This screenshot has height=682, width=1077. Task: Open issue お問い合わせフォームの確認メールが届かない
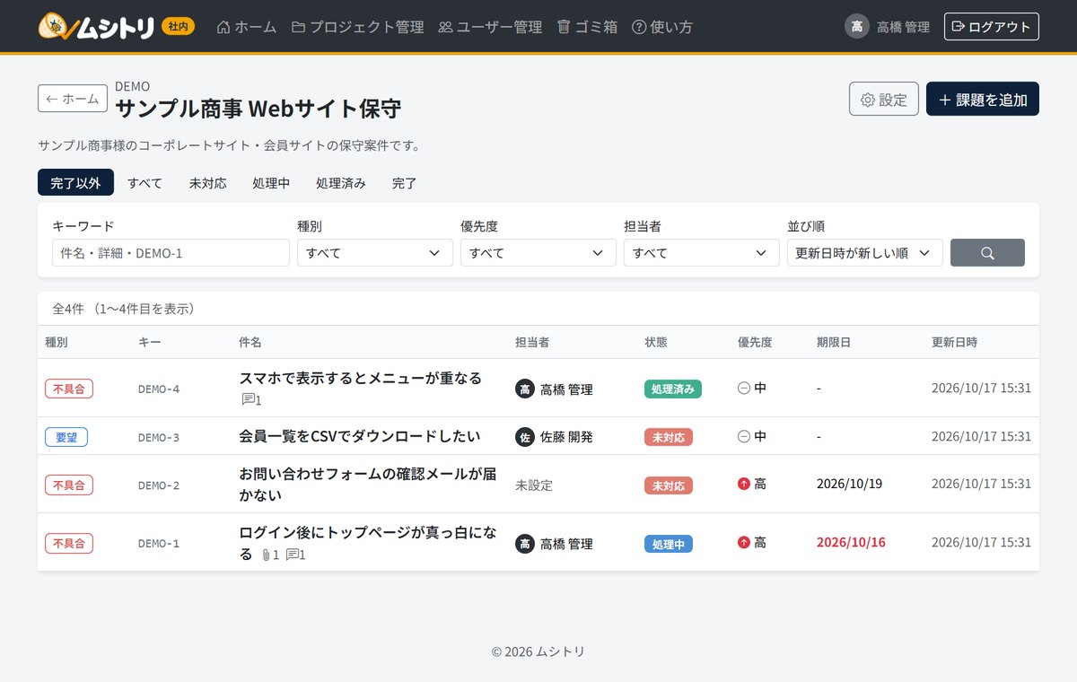(x=368, y=485)
